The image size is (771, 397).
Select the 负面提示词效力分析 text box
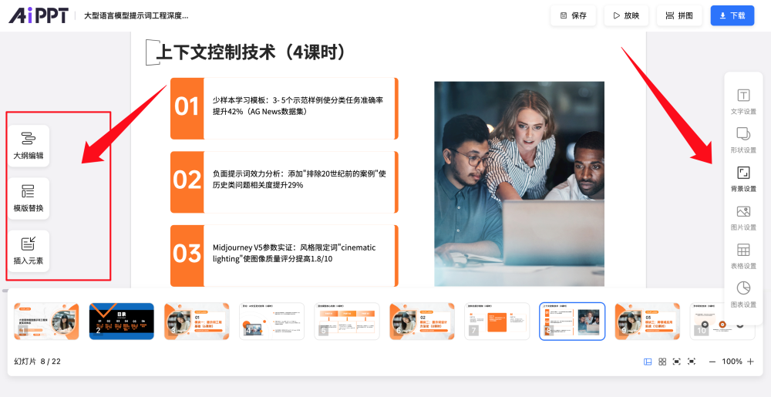(x=299, y=180)
